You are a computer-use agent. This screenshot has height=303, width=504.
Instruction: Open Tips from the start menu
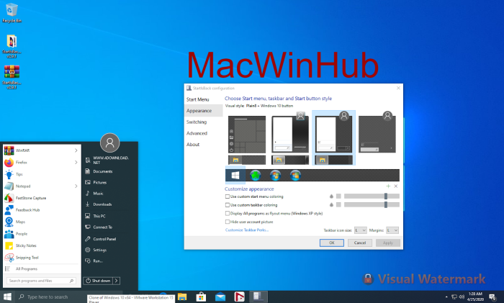[x=41, y=174]
